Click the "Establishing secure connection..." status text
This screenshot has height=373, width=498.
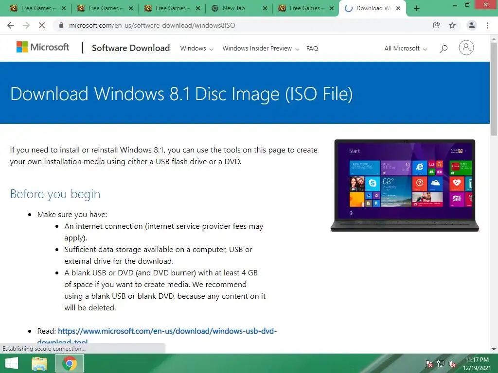[44, 349]
